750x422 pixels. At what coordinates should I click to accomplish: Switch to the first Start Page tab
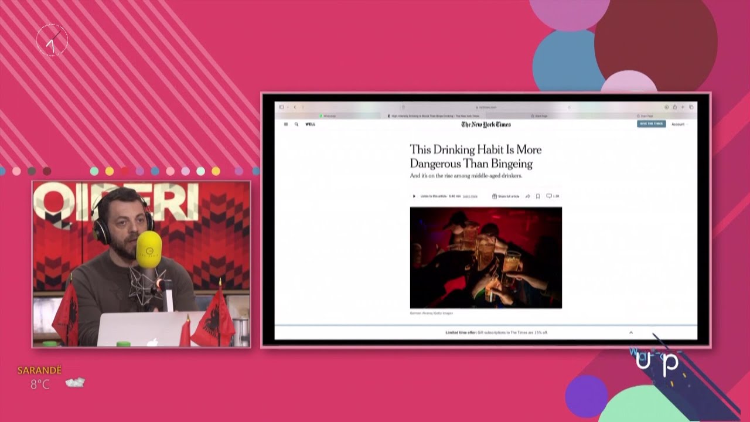point(540,116)
